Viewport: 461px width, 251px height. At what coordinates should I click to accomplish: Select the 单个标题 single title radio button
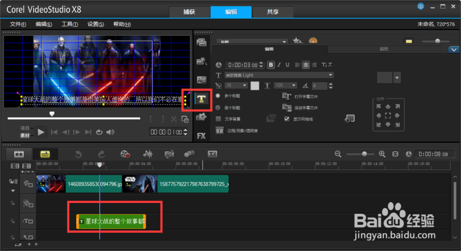tap(218, 108)
